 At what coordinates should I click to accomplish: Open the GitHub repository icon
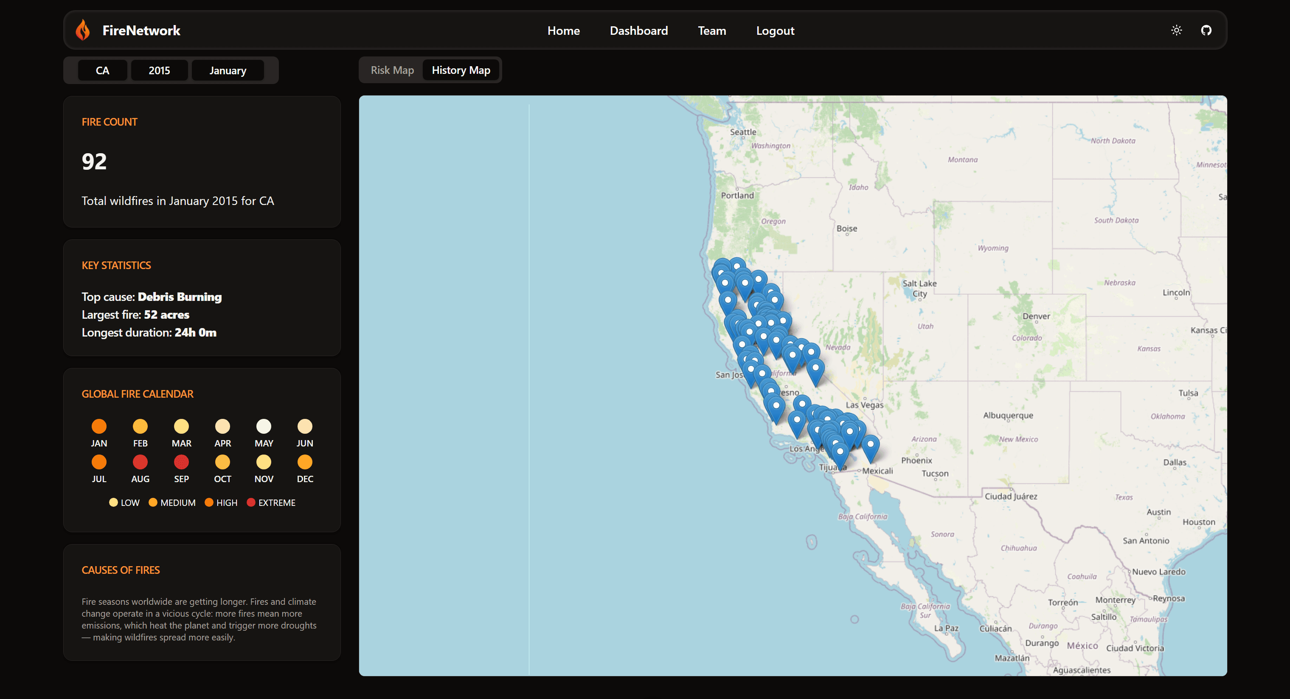[1206, 30]
